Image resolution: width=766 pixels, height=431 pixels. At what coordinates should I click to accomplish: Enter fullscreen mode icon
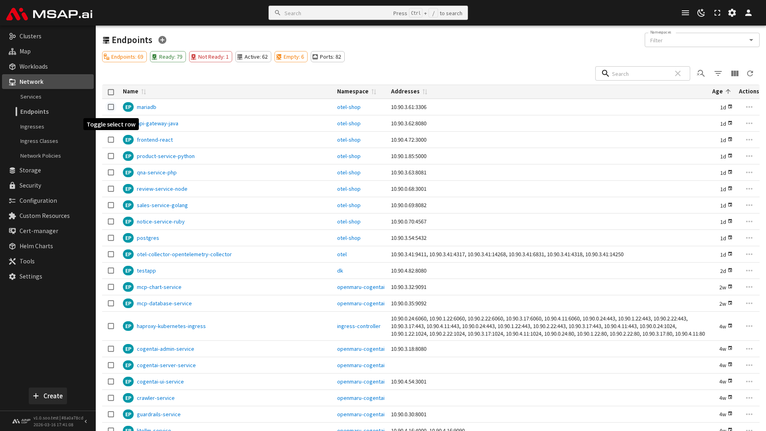pyautogui.click(x=717, y=13)
